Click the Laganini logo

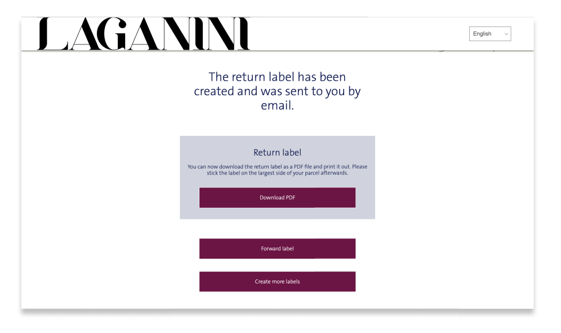tap(144, 34)
